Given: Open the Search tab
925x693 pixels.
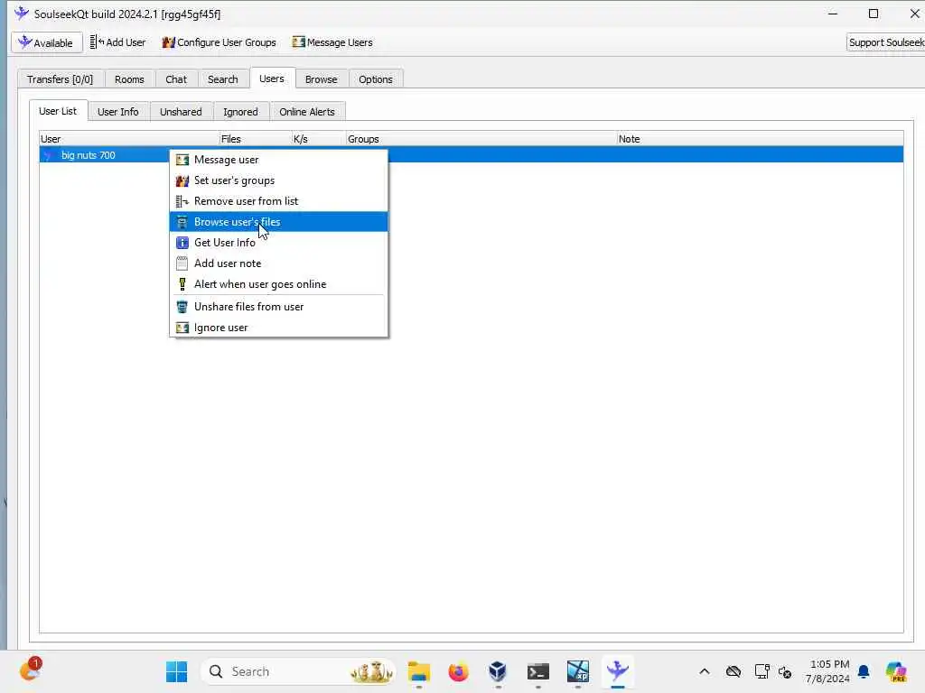Looking at the screenshot, I should tap(222, 79).
